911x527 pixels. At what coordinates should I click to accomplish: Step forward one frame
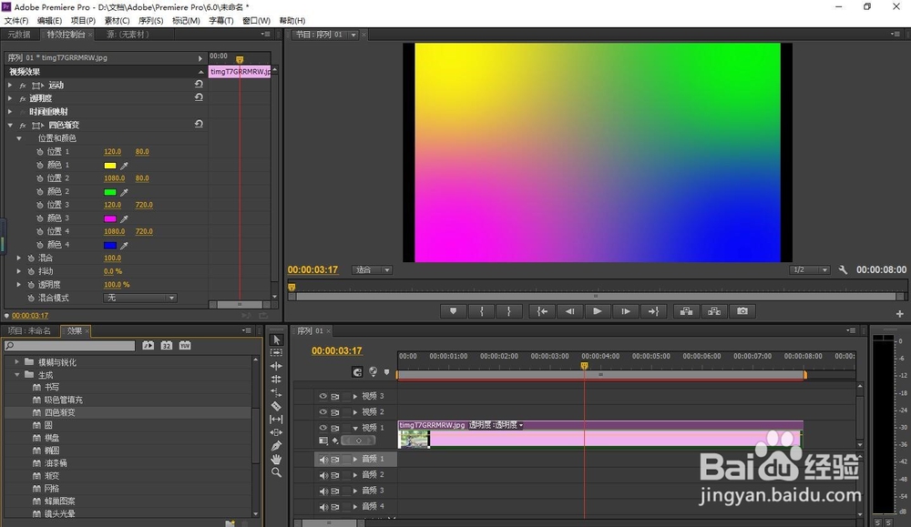(x=625, y=311)
